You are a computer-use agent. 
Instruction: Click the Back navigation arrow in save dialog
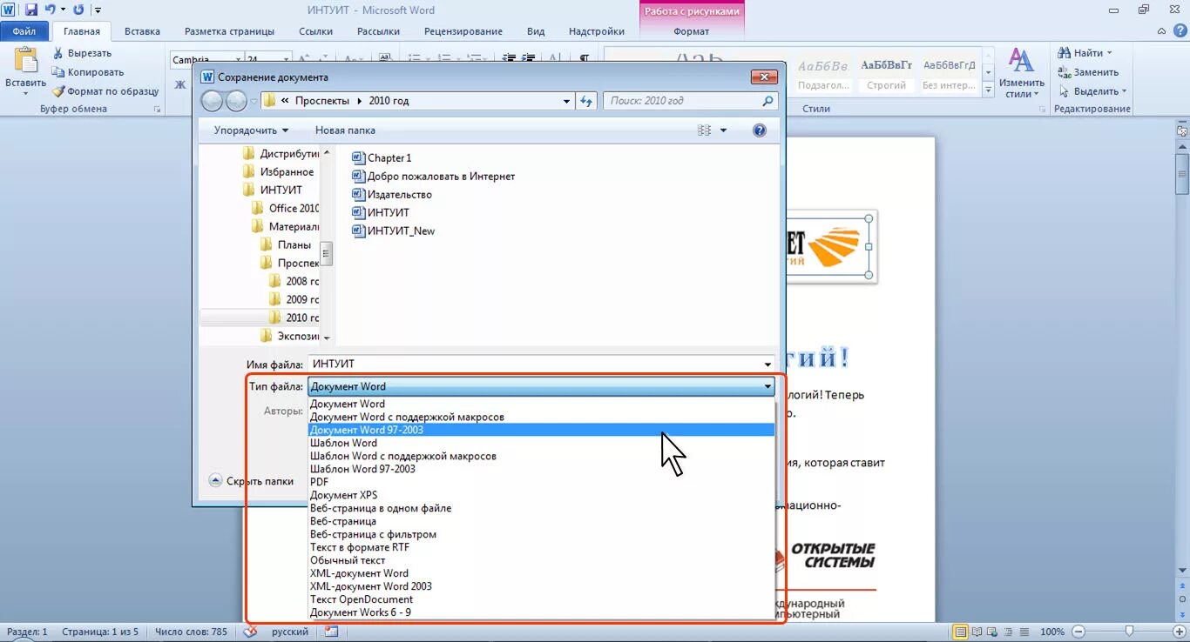click(212, 101)
